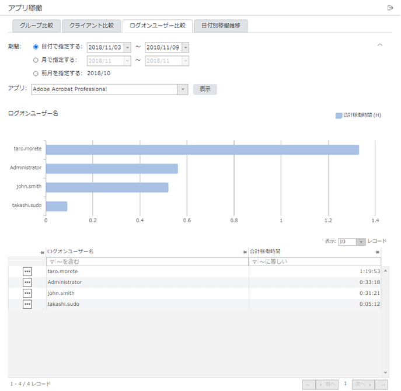Open details menu for taro.morete row
This screenshot has height=391, width=401.
(27, 271)
